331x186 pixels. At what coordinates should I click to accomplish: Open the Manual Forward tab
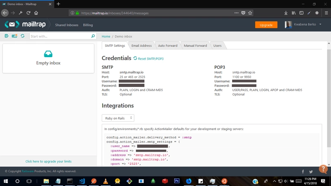coord(195,46)
